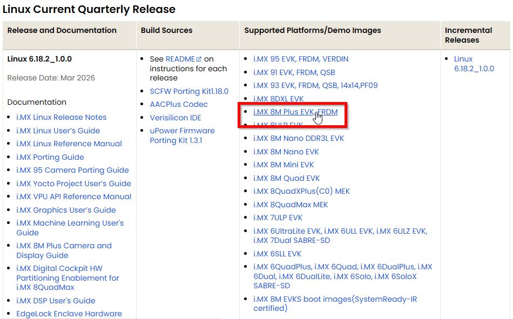Click Supported Platforms/Demo Images column header
This screenshot has width=513, height=319.
[313, 30]
